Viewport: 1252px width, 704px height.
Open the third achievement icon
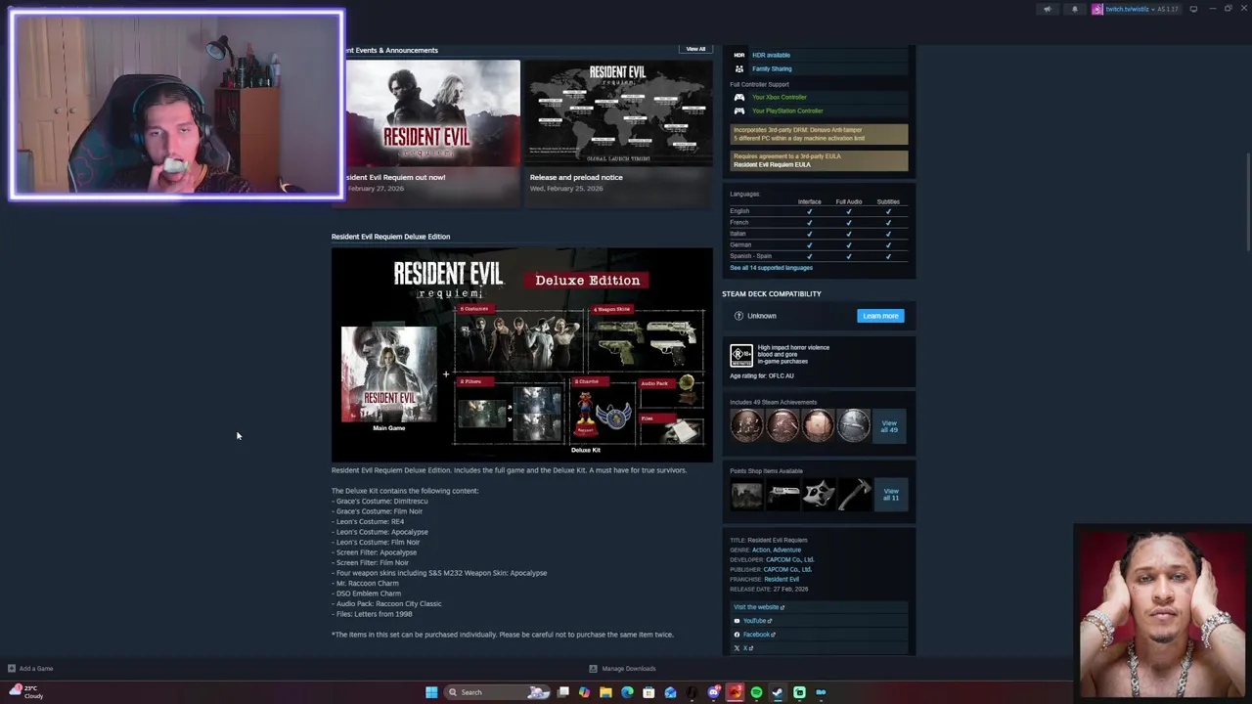(819, 425)
